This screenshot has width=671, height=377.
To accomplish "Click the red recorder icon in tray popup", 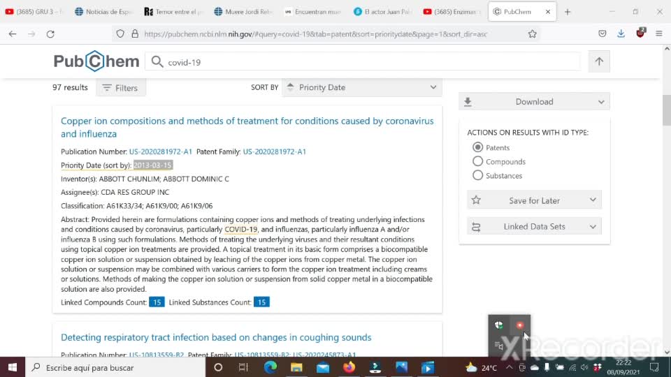I will tap(519, 325).
